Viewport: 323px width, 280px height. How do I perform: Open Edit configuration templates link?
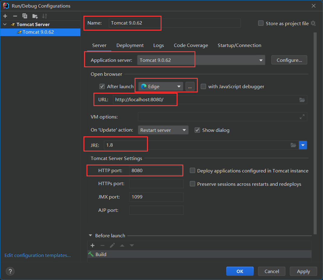point(38,255)
